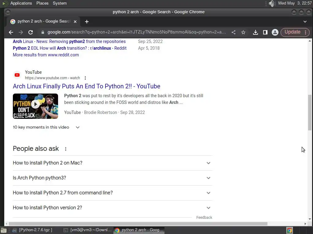Switch to Python-2.7.6.tgz taskbar window
The image size is (313, 234).
coord(32,230)
